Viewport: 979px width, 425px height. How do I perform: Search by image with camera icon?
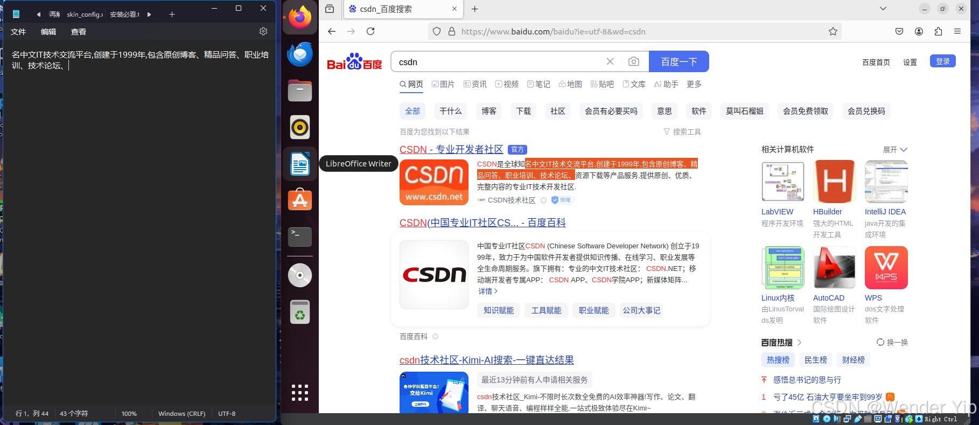click(x=634, y=61)
